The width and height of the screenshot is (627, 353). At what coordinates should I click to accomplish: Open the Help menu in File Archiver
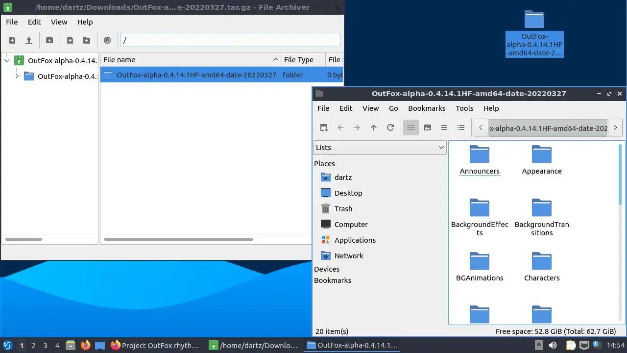85,22
